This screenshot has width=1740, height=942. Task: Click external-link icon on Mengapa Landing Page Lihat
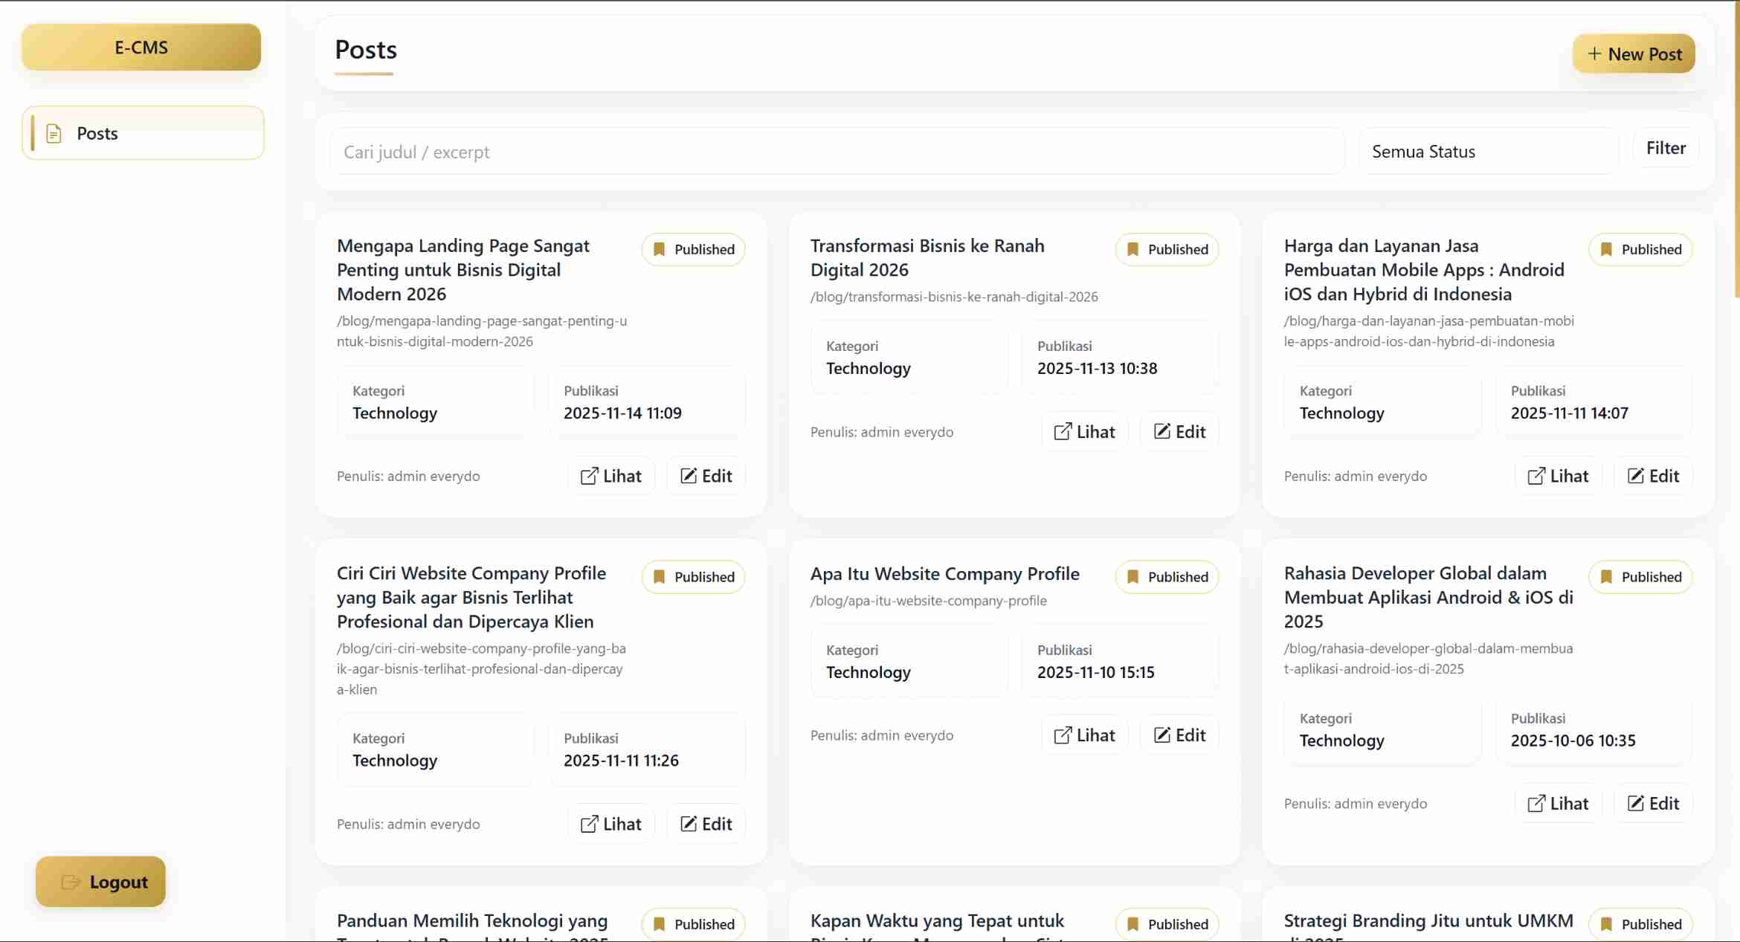pos(589,476)
